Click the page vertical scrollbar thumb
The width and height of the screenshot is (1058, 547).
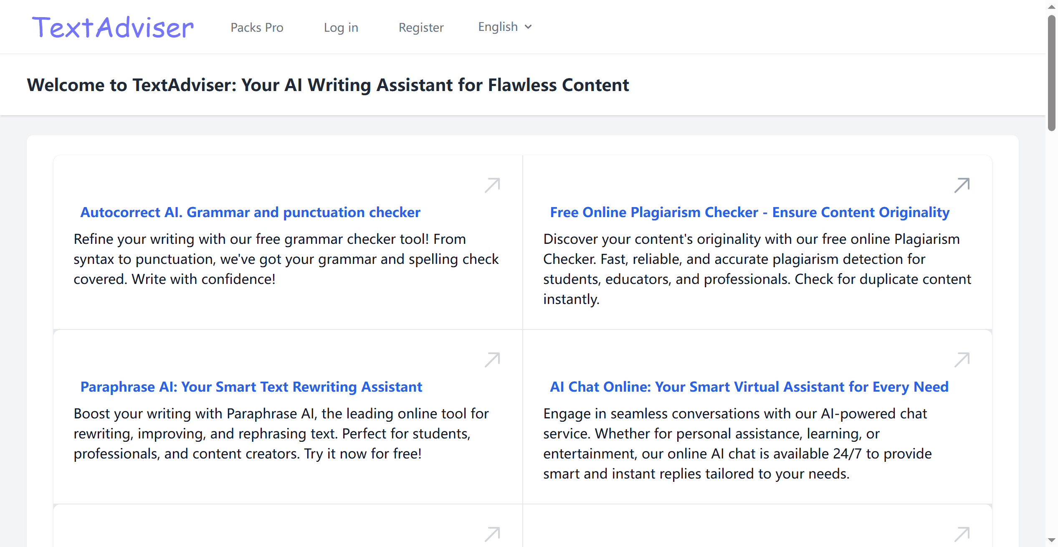[1051, 73]
